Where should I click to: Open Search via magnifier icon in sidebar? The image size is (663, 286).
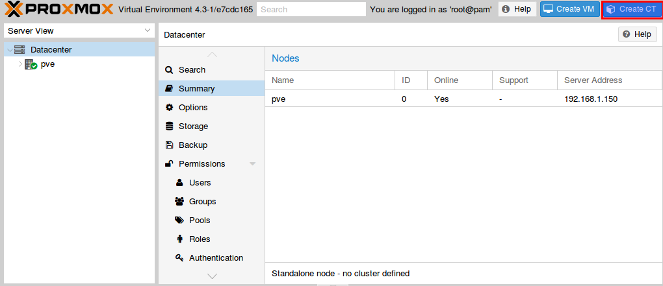(169, 70)
